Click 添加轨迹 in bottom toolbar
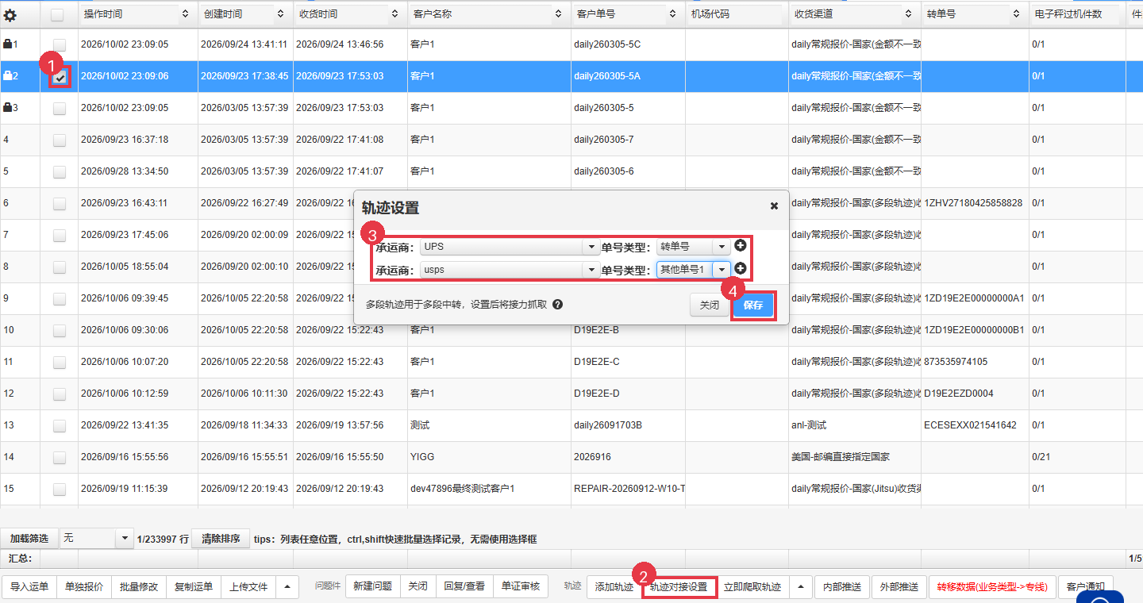1143x603 pixels. (614, 587)
